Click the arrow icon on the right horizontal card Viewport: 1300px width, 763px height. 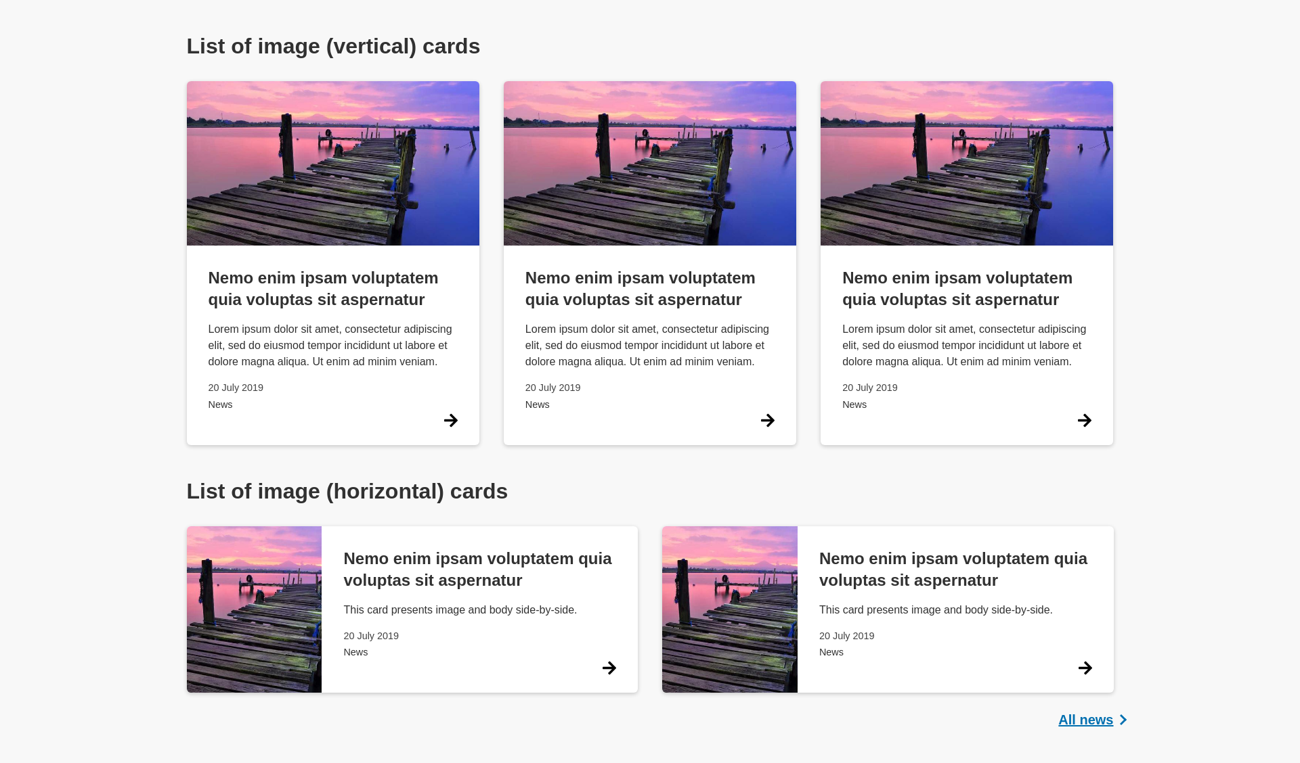[1085, 668]
